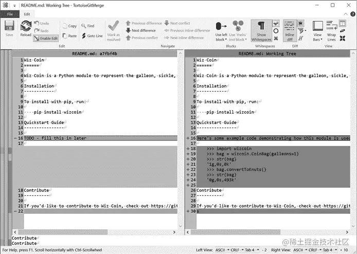Jump to Previous difference
The width and height of the screenshot is (357, 254).
click(x=144, y=23)
